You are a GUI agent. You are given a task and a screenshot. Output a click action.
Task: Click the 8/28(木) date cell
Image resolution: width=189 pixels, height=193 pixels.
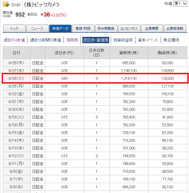[x=16, y=63]
